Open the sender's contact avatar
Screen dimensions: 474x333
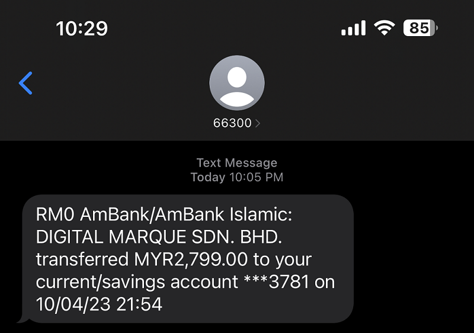[x=236, y=82]
